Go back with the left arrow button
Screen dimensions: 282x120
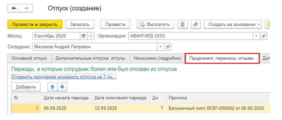tap(14, 8)
